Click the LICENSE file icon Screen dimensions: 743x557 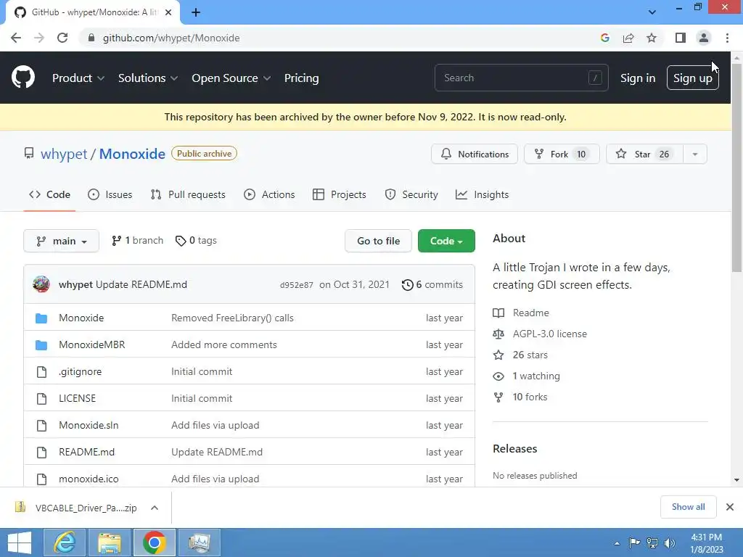pos(41,398)
